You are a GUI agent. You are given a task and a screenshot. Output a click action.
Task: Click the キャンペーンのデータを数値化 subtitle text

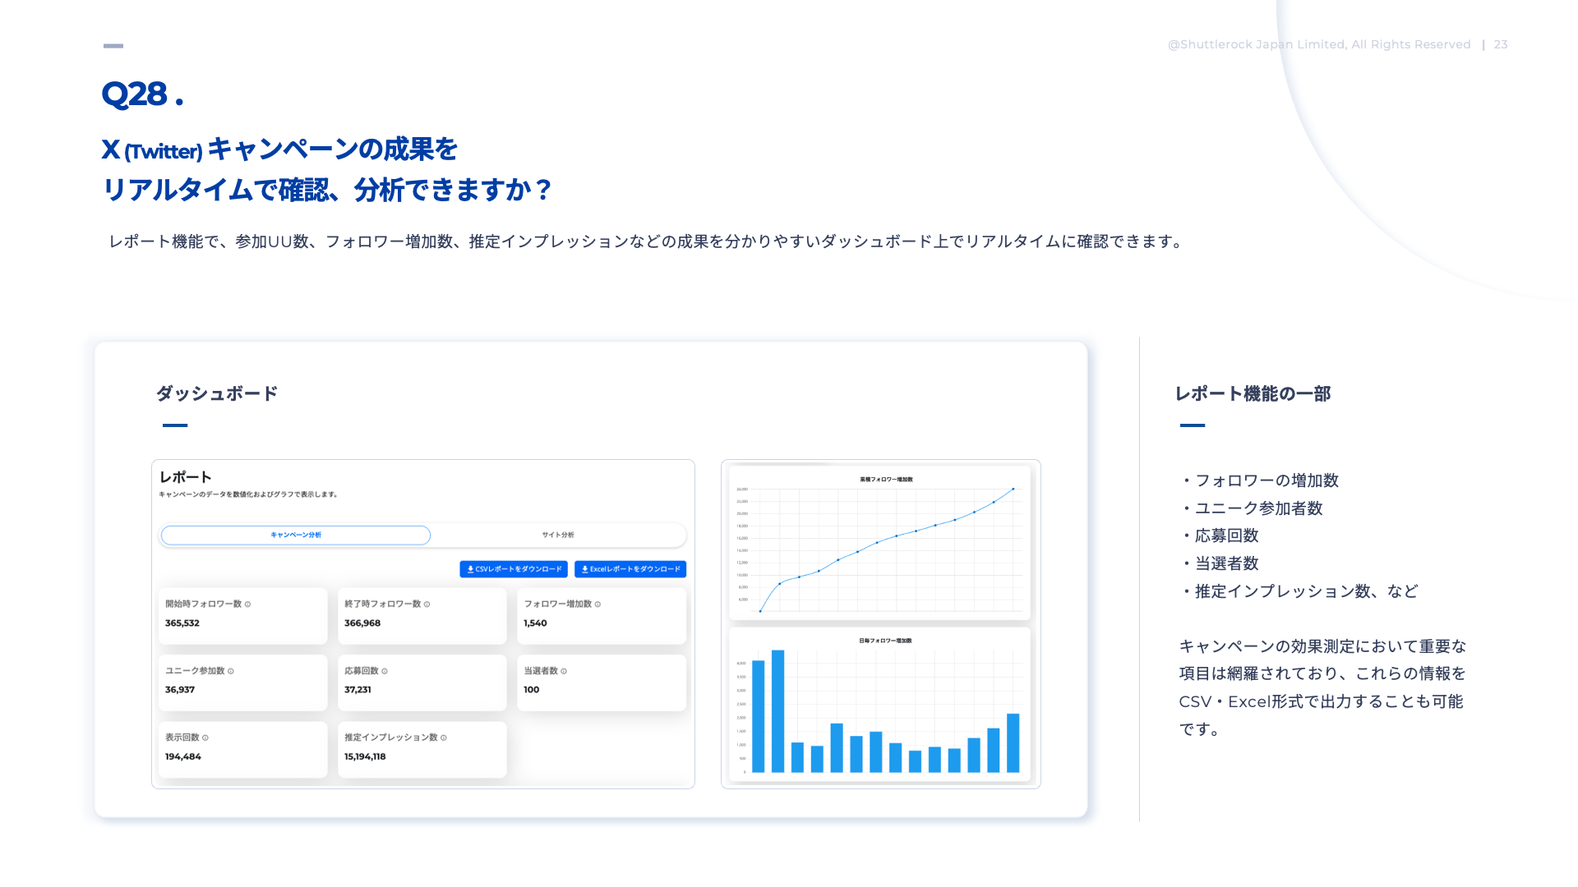248,494
